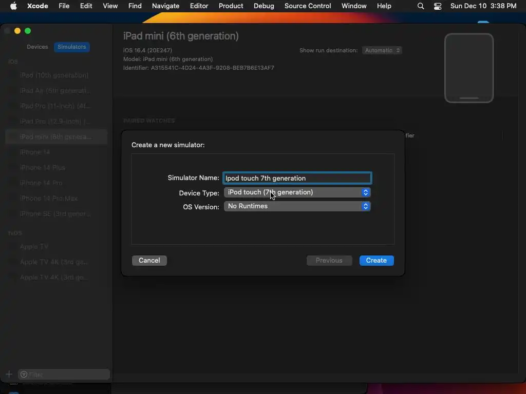Click the simulator Identifier text
526x394 pixels.
pos(199,68)
